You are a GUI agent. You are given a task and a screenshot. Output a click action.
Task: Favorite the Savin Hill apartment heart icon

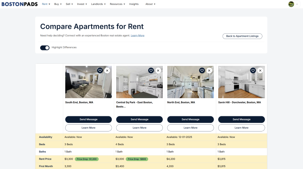253,70
